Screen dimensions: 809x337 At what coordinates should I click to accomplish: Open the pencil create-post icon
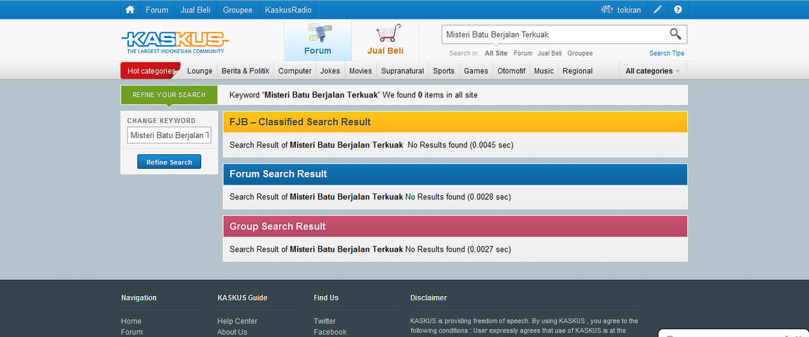658,9
